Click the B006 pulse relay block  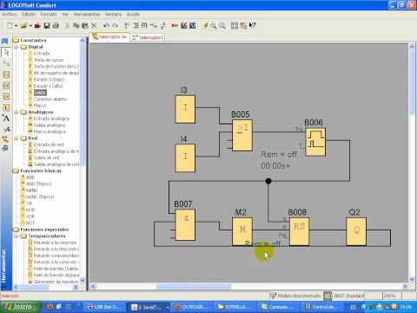click(x=315, y=142)
